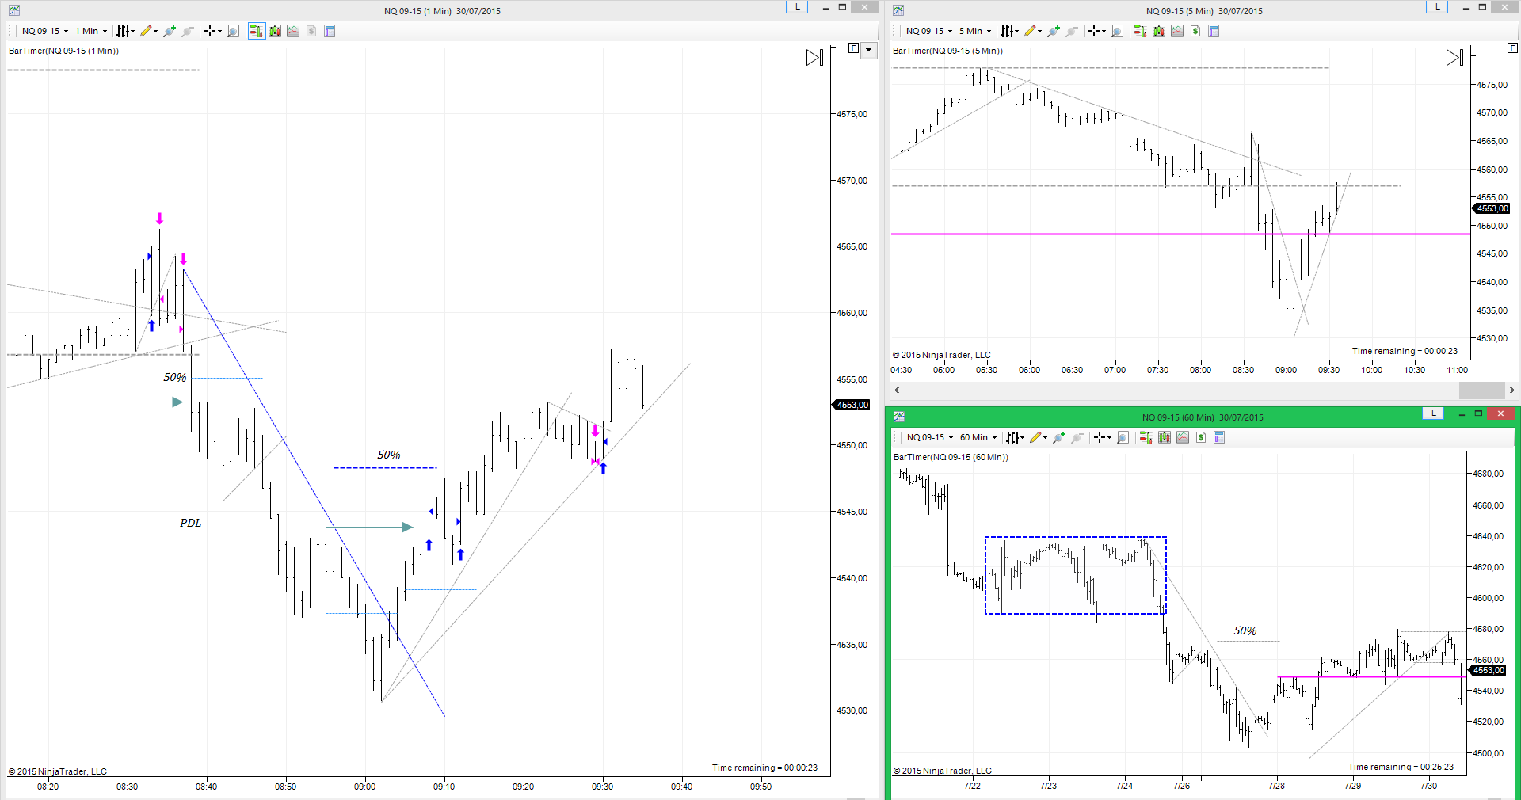Minimize the 5 Min chart window

tap(1466, 7)
